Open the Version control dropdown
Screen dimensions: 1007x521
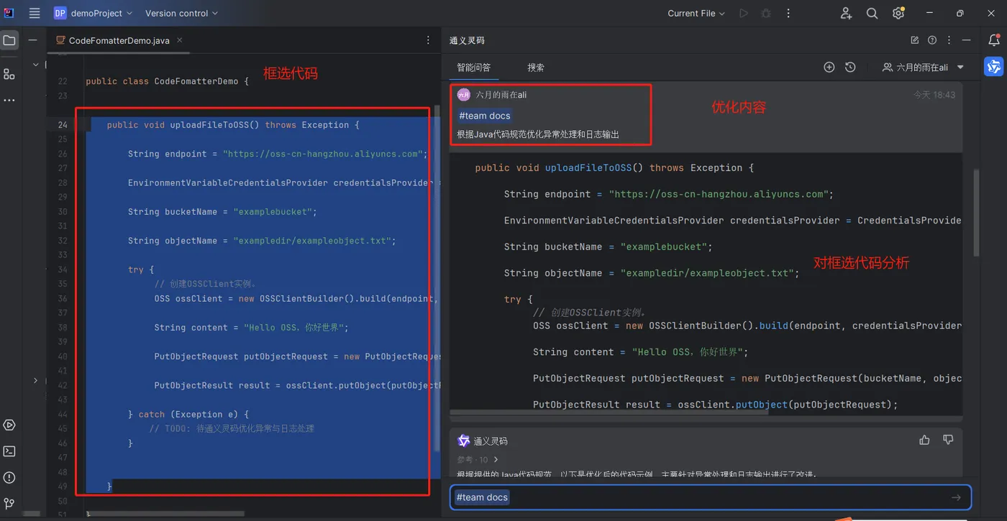[181, 13]
